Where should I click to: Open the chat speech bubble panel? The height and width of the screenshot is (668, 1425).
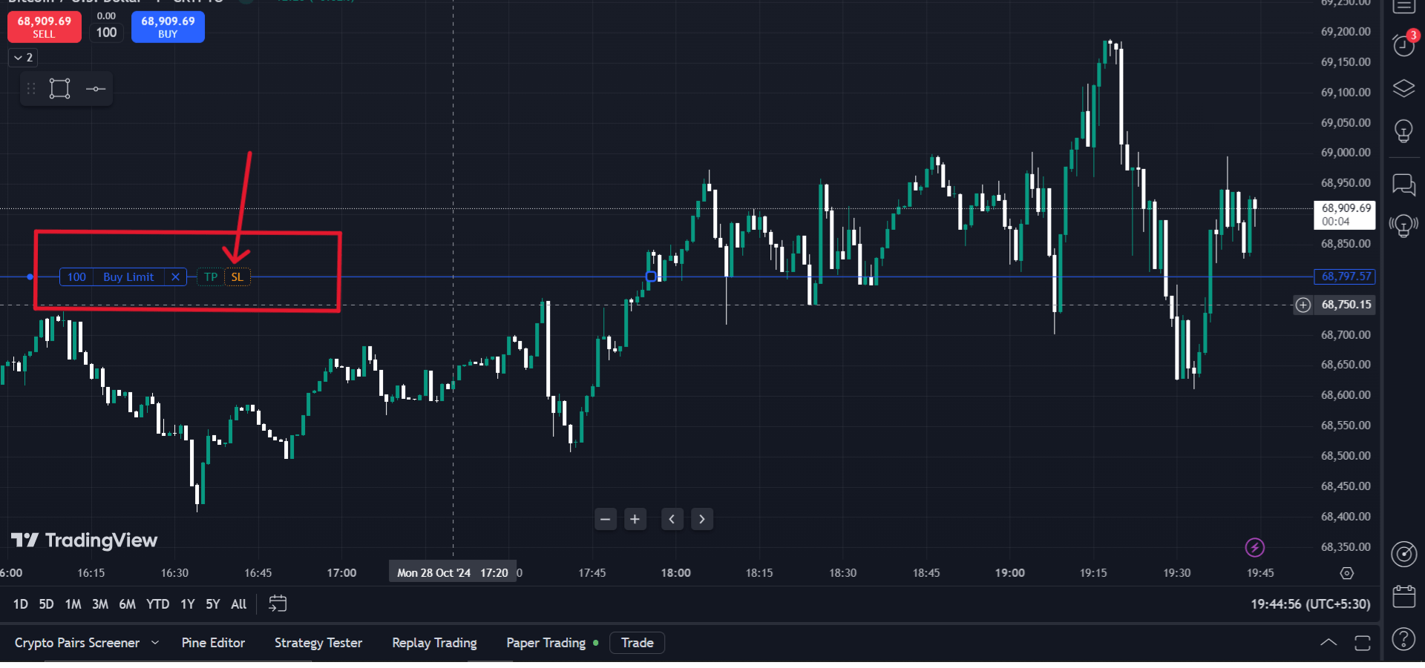[x=1403, y=184]
